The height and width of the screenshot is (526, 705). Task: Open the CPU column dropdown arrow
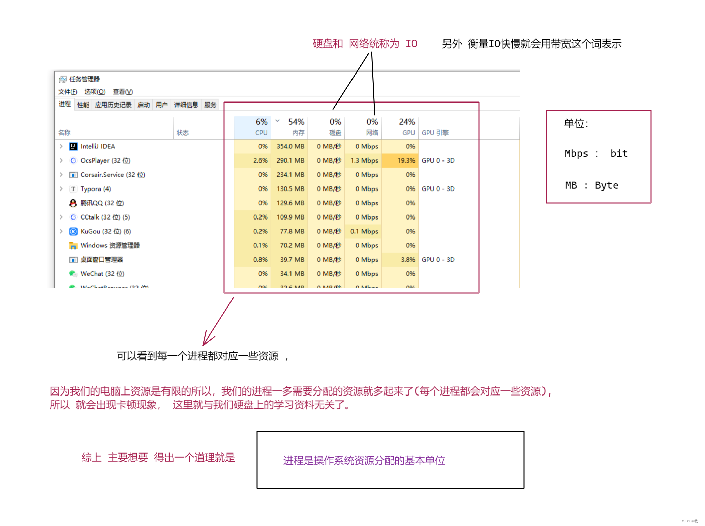(x=277, y=121)
